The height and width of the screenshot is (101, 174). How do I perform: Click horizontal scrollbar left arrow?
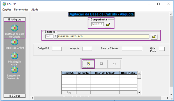[32, 98]
